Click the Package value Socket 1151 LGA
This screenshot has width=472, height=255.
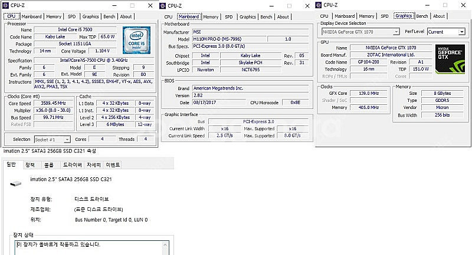pos(75,44)
